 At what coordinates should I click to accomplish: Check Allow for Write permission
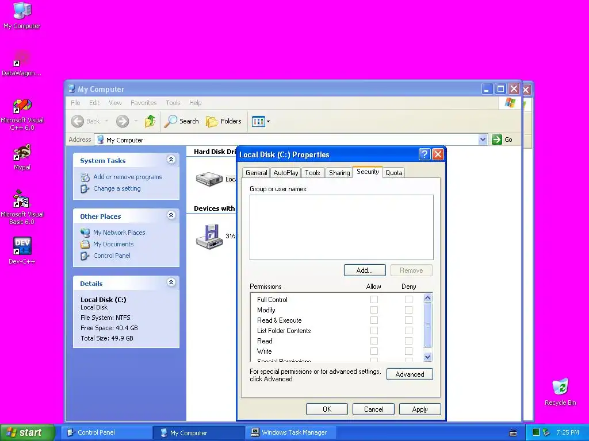tap(374, 351)
